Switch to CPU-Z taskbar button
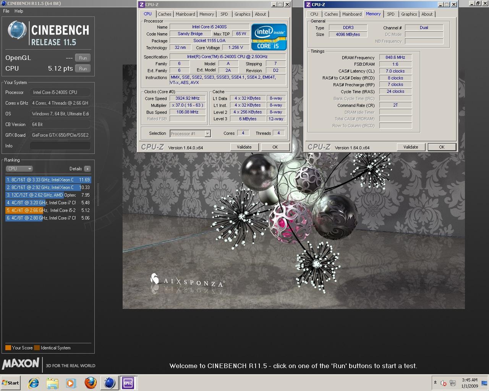Viewport: 489px width, 391px height. pos(128,383)
